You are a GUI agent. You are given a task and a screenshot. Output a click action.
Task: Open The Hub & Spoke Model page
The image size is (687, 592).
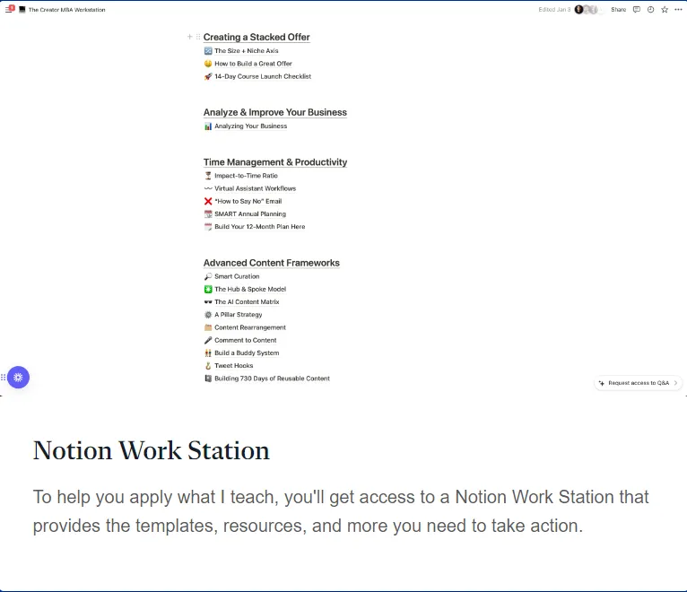(x=250, y=289)
